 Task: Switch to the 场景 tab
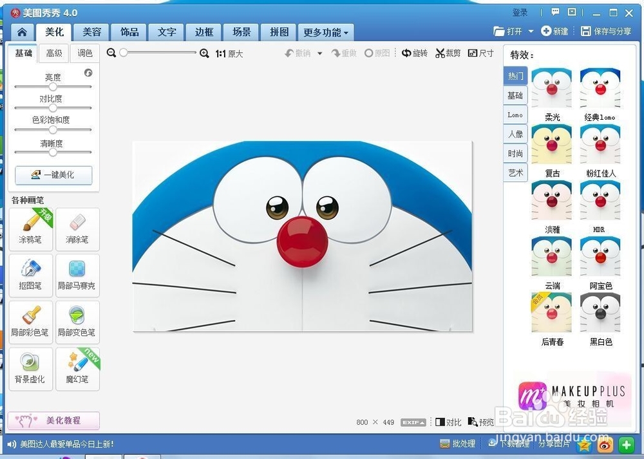241,32
